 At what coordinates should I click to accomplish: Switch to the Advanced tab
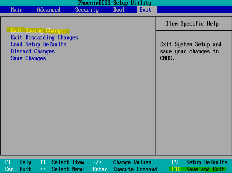point(49,10)
